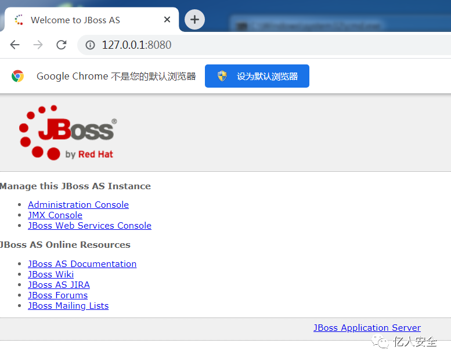Click 'Manage this JBoss AS Instance' heading

75,186
